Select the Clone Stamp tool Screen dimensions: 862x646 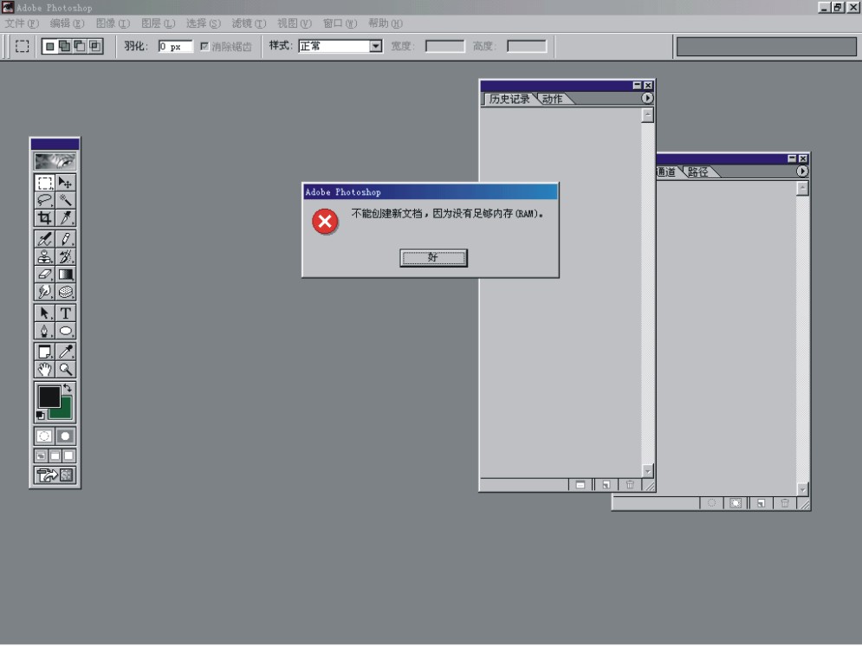44,256
